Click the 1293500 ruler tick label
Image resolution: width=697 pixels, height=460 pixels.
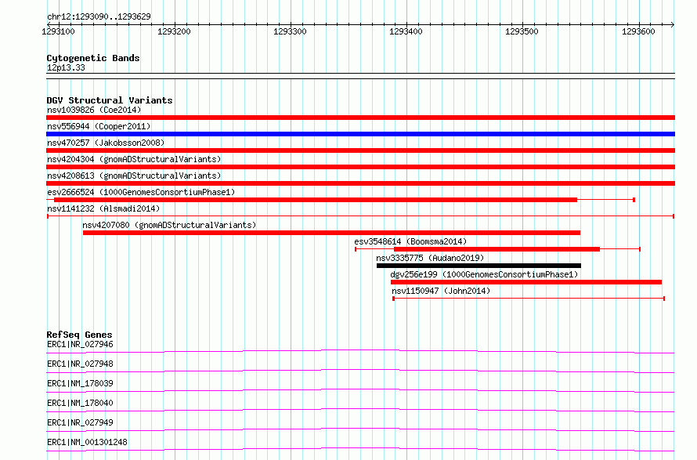(x=522, y=31)
